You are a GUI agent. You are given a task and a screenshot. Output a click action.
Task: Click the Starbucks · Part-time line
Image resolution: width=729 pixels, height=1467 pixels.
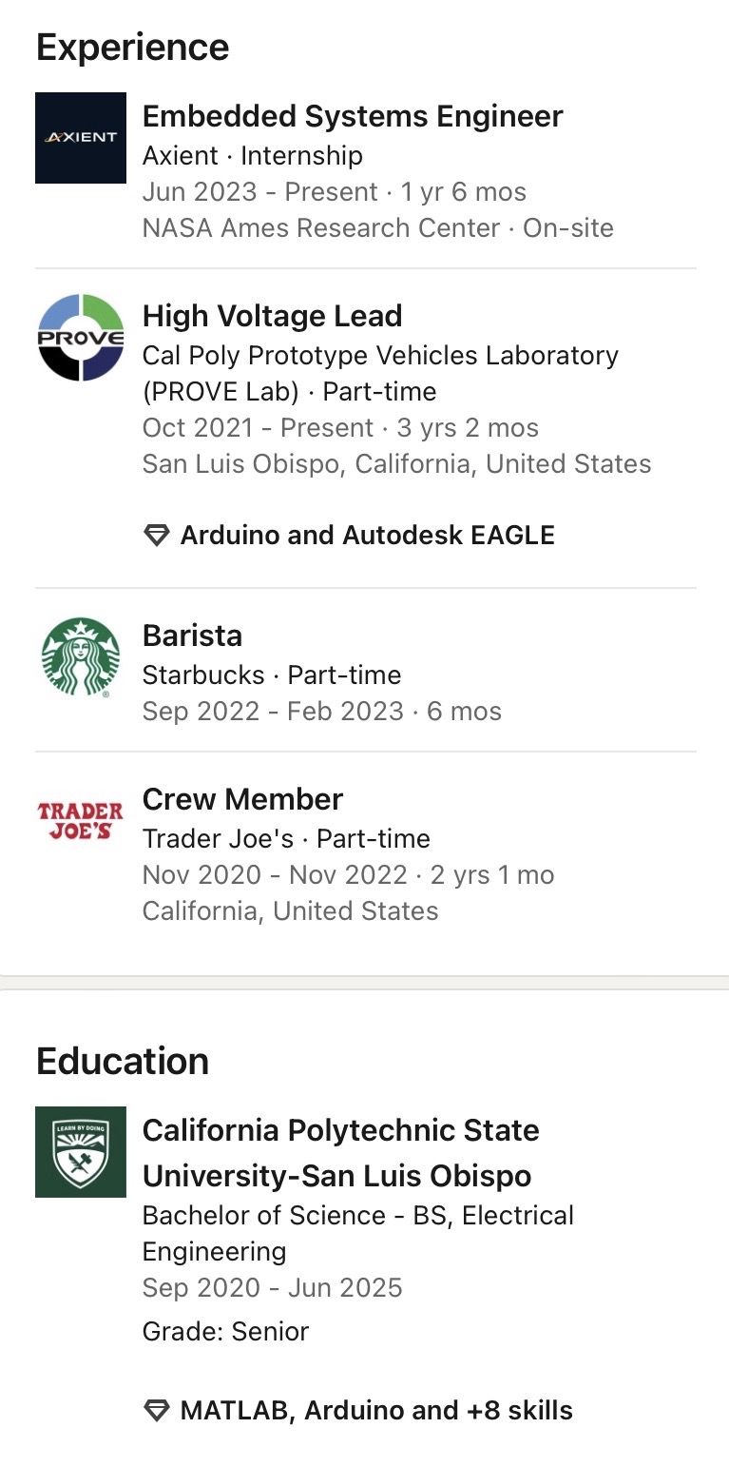coord(272,675)
